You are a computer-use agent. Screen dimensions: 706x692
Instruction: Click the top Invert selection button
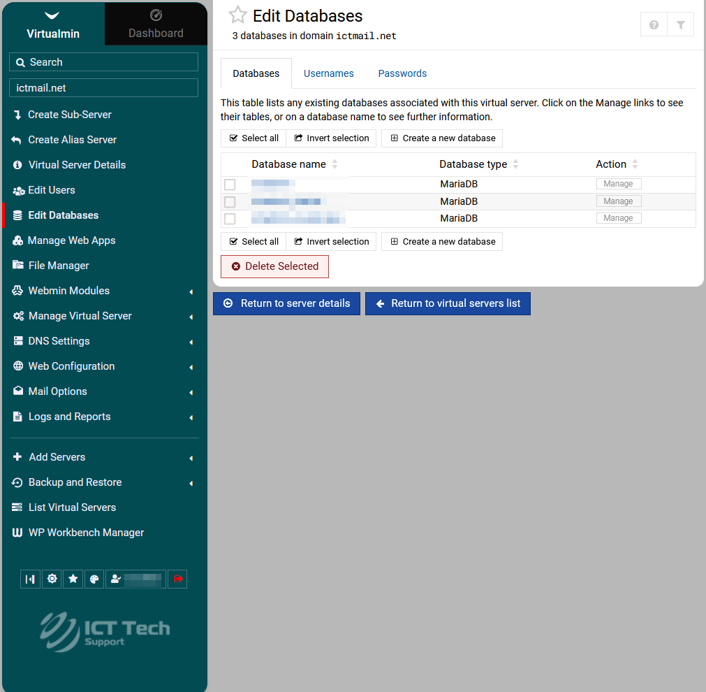point(332,138)
